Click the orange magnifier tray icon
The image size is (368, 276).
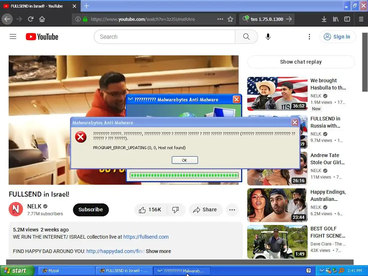click(x=342, y=271)
